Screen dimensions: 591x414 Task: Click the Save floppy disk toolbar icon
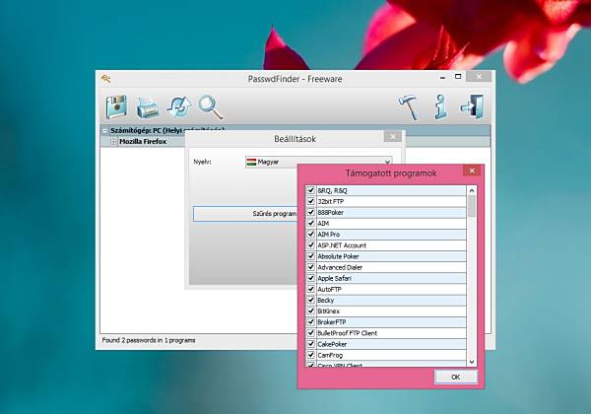116,107
